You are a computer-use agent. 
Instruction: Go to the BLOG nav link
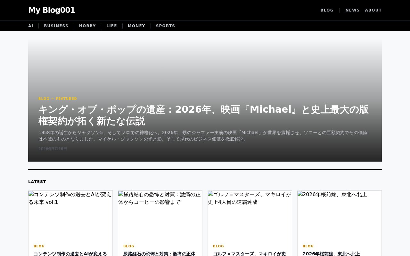coord(327,10)
